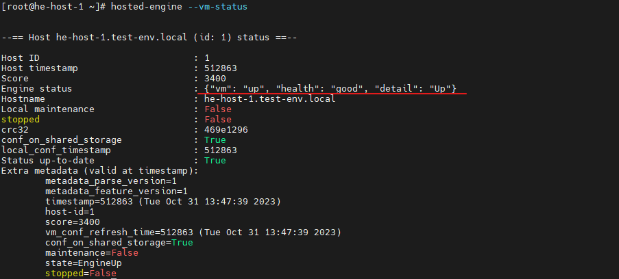Image resolution: width=619 pixels, height=279 pixels.
Task: Click the metadata_feature_version=1 line
Action: coord(117,191)
